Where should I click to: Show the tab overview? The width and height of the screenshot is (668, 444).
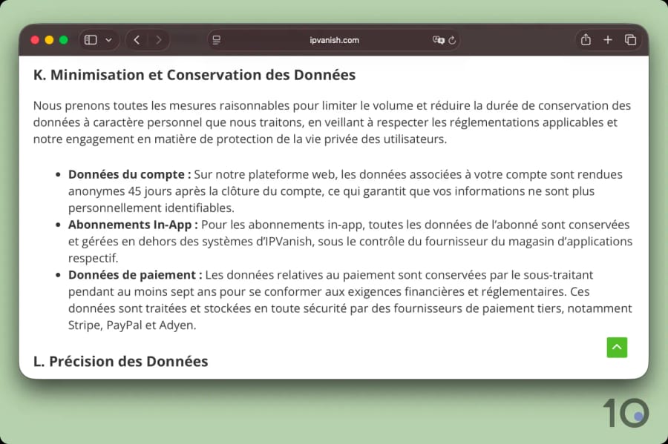click(630, 40)
